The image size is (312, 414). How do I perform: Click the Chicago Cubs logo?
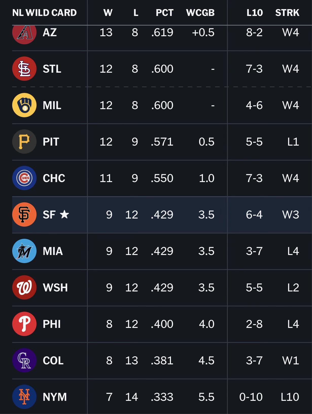tap(24, 178)
